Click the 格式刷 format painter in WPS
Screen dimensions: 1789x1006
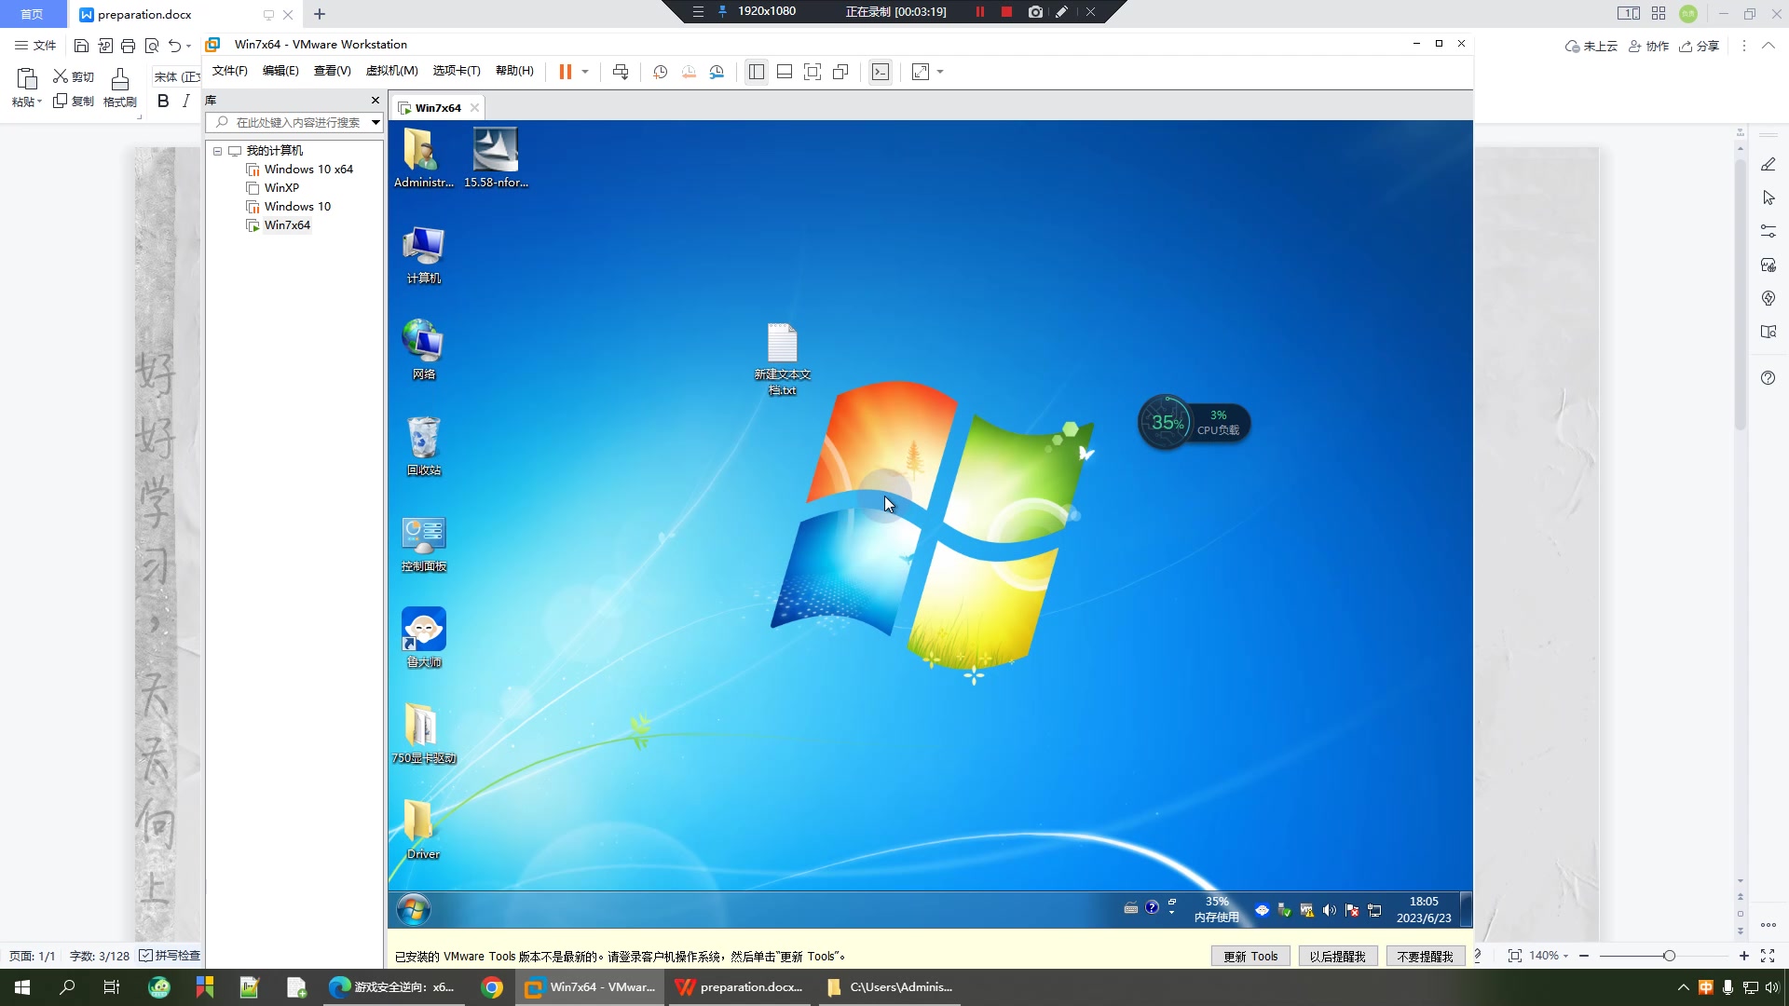pyautogui.click(x=120, y=89)
